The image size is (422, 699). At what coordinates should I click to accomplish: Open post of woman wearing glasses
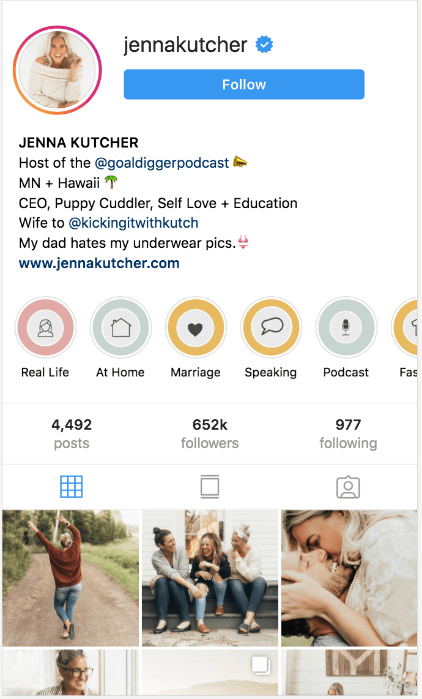click(x=71, y=672)
